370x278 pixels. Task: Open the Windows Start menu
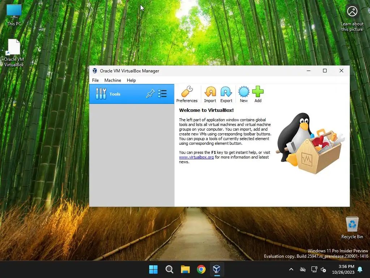(153, 269)
